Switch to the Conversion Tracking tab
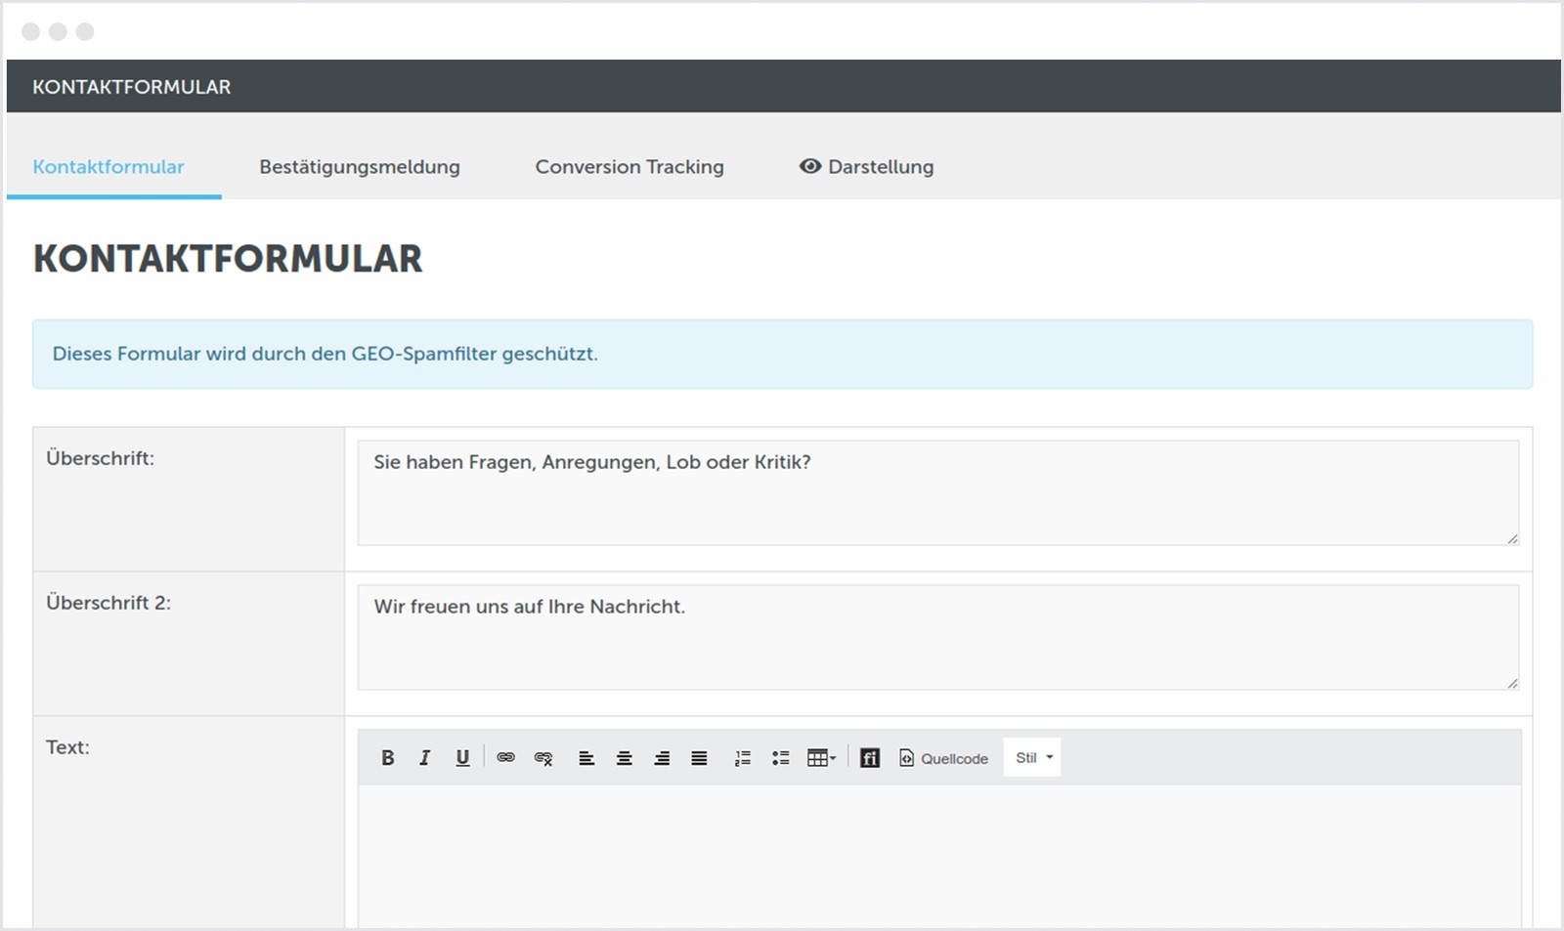Screen dimensions: 1564x931 click(x=629, y=167)
